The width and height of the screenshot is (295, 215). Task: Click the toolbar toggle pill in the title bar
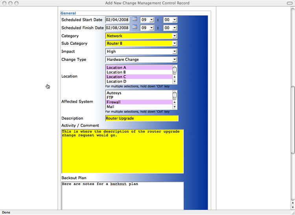[290, 3]
